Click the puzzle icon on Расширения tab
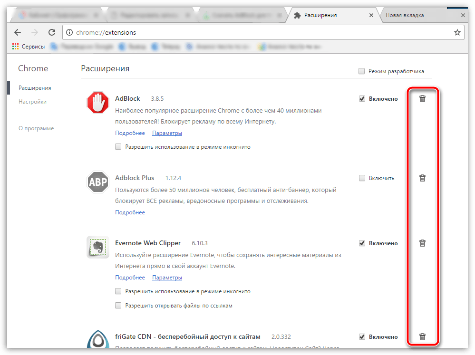475x355 pixels. point(298,15)
